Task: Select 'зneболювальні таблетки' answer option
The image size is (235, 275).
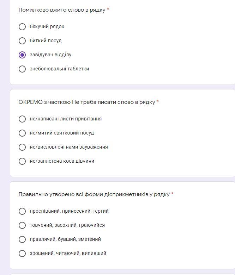Action: pos(22,69)
